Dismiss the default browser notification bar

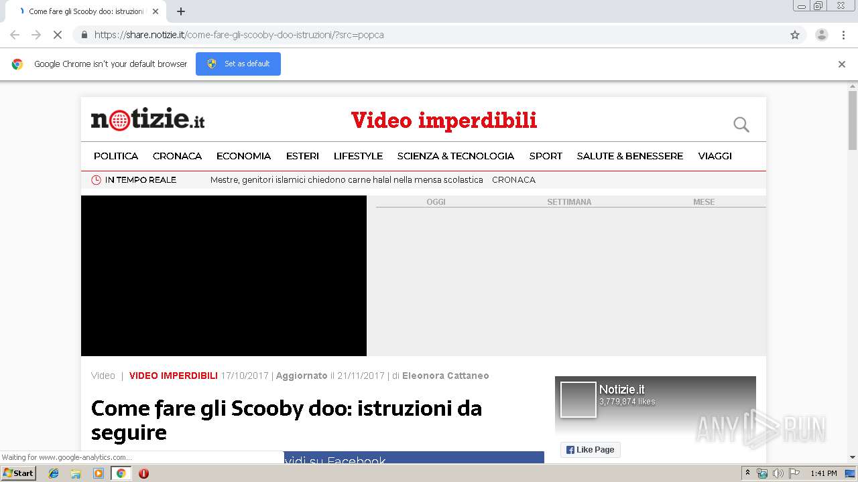coord(842,64)
